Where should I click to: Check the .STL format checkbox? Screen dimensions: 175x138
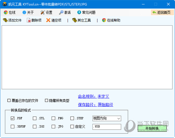35,118
